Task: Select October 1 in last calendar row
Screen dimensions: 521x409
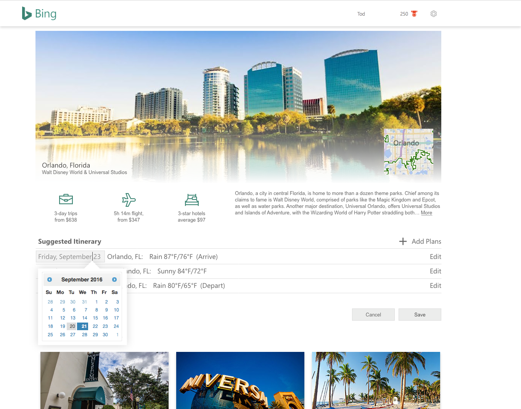Action: [x=117, y=335]
